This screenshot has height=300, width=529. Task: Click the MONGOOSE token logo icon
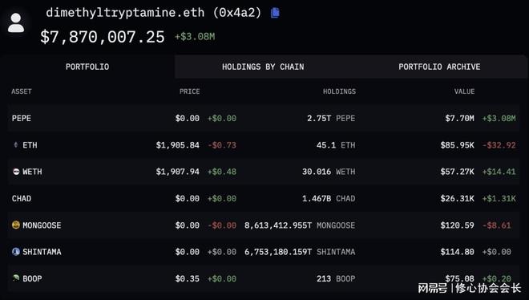point(16,225)
